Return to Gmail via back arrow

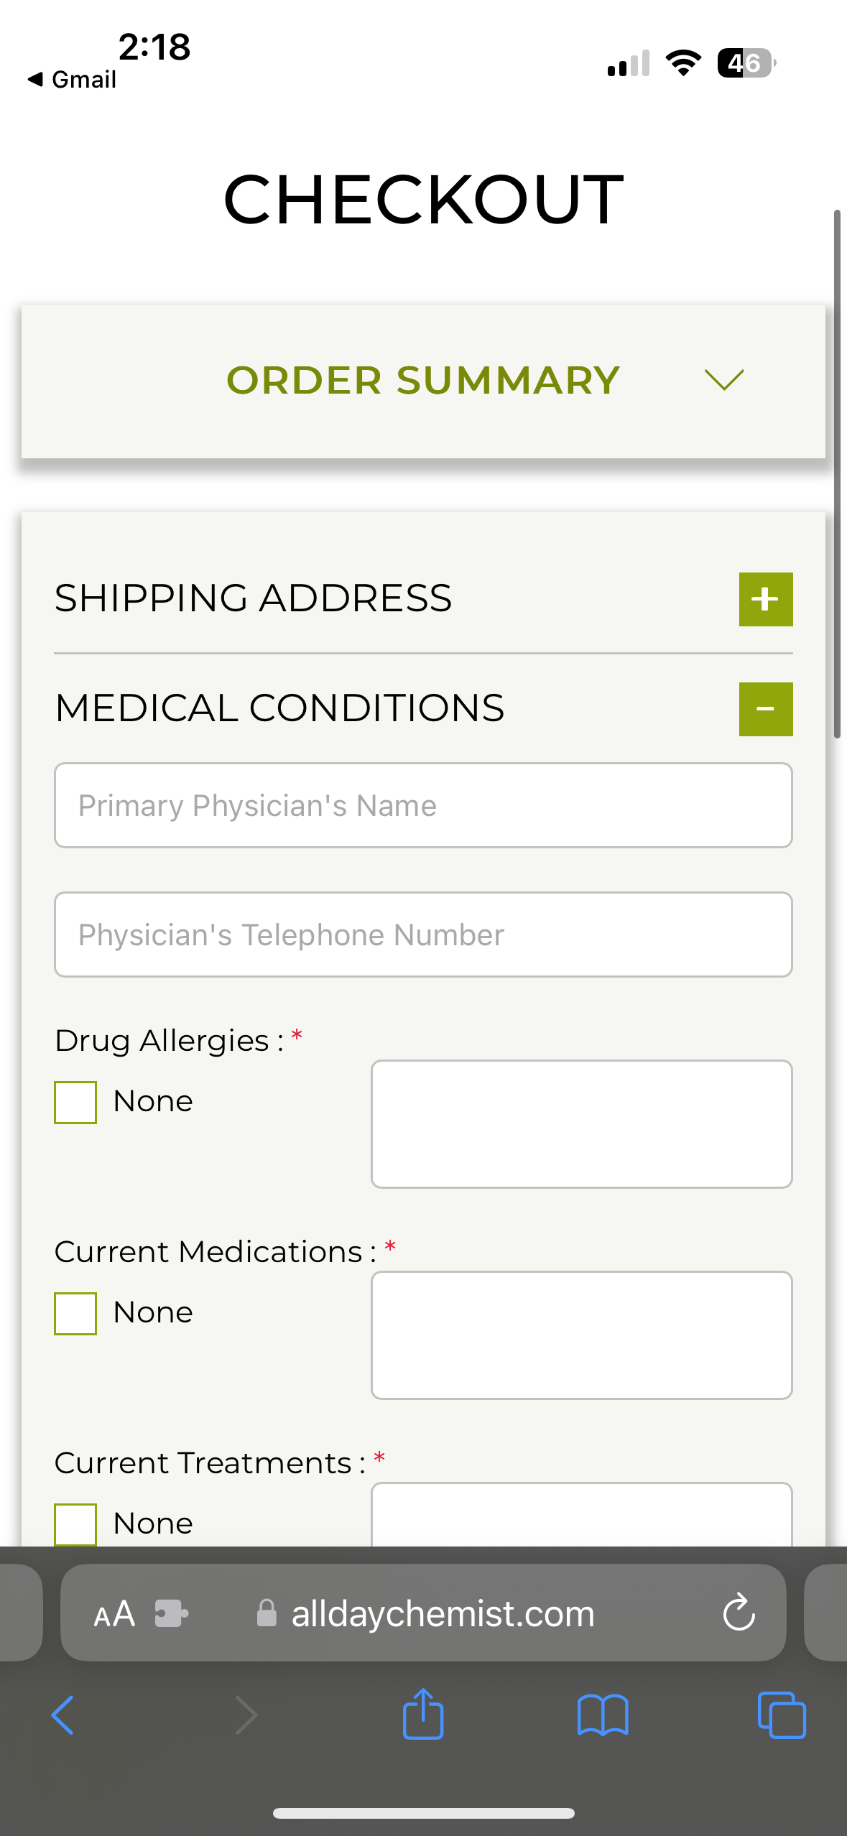[x=72, y=79]
